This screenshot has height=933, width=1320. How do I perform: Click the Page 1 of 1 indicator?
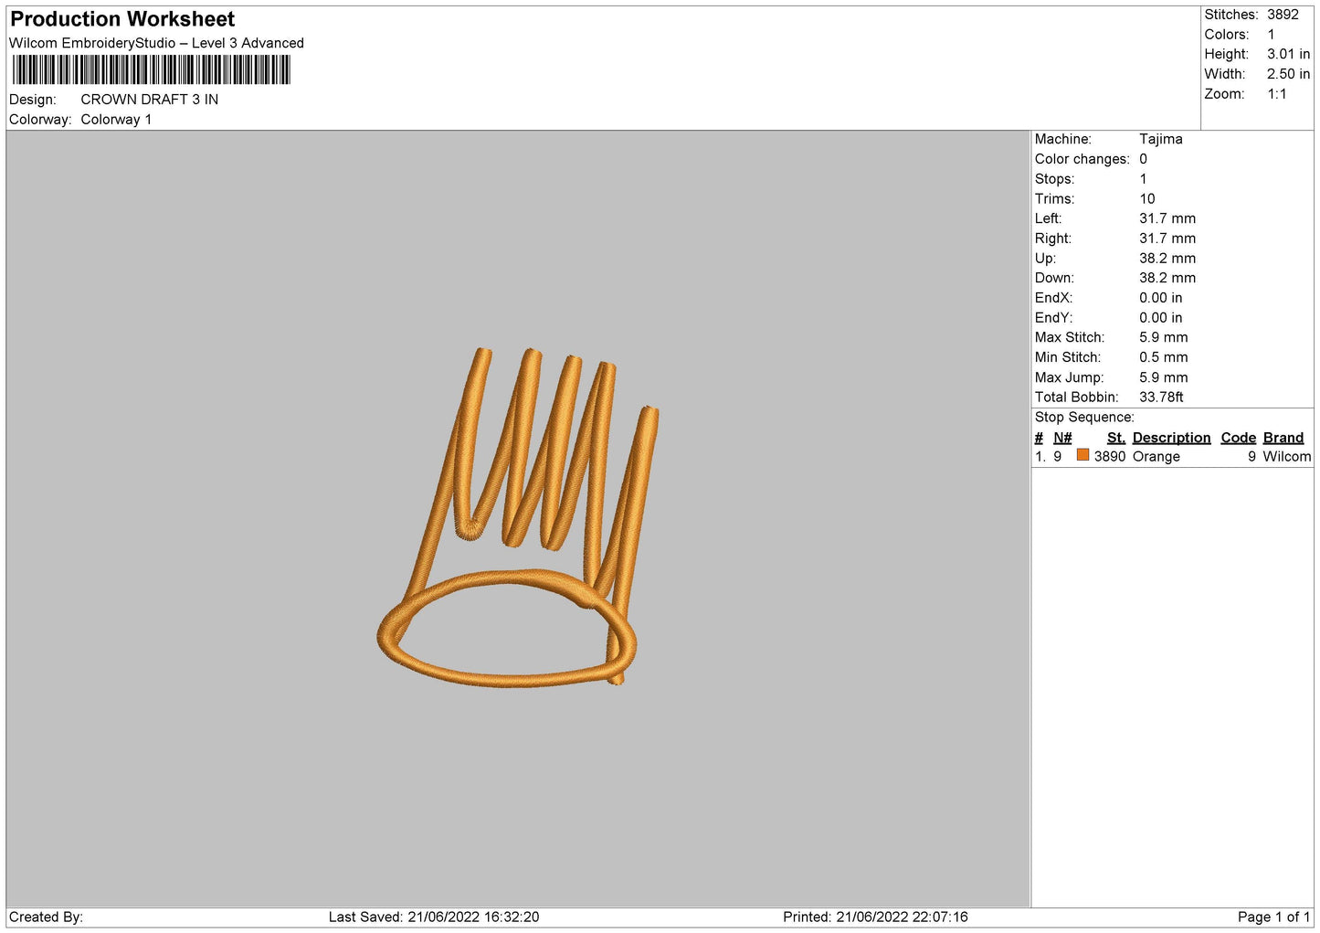[x=1273, y=917]
